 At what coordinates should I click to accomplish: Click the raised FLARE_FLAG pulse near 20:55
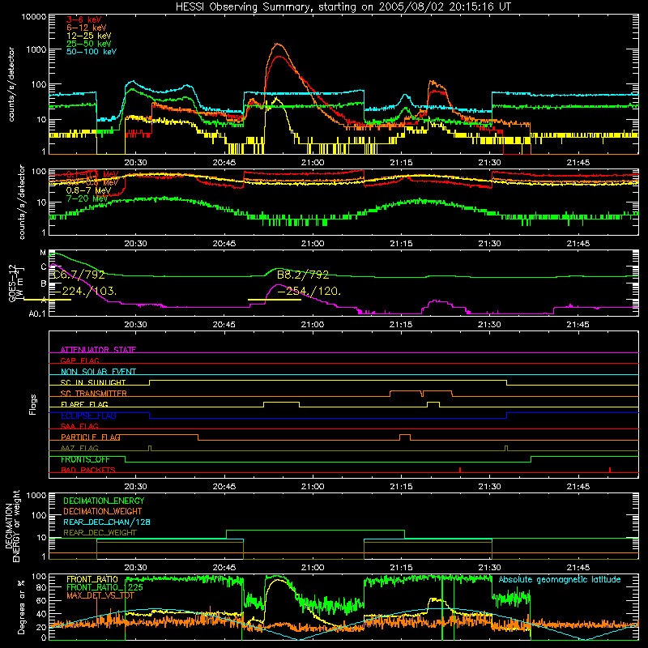281,402
